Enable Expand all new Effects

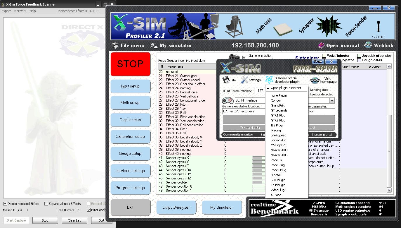46,203
